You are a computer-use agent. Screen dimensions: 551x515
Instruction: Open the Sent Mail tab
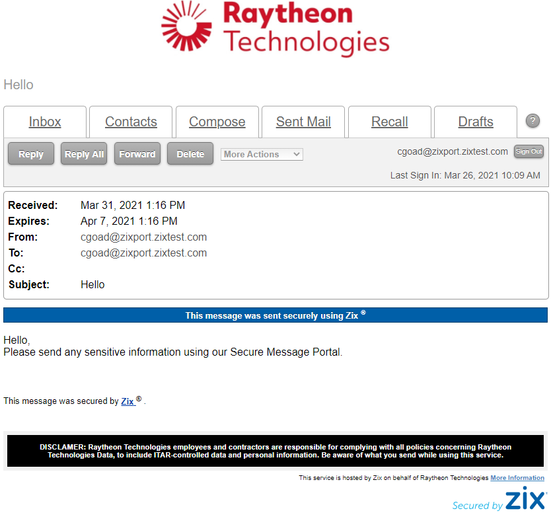pos(303,122)
